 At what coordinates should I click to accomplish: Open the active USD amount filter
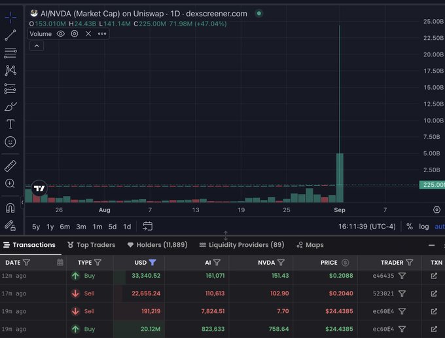click(152, 263)
